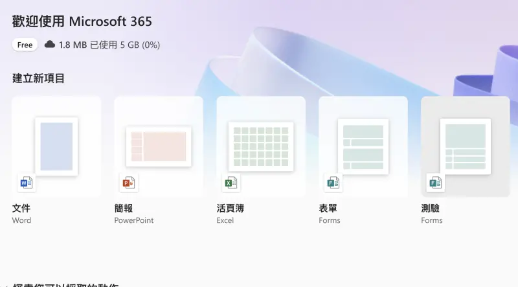Screen dimensions: 518x287
Task: Click the Word app icon badge
Action: click(27, 183)
